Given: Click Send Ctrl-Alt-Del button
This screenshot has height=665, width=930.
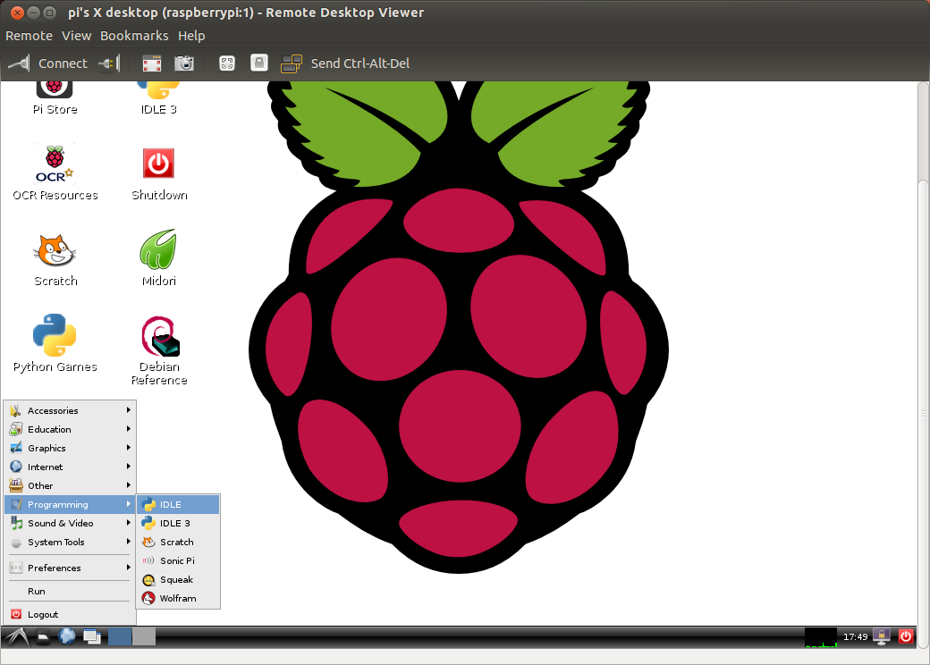Looking at the screenshot, I should tap(345, 63).
